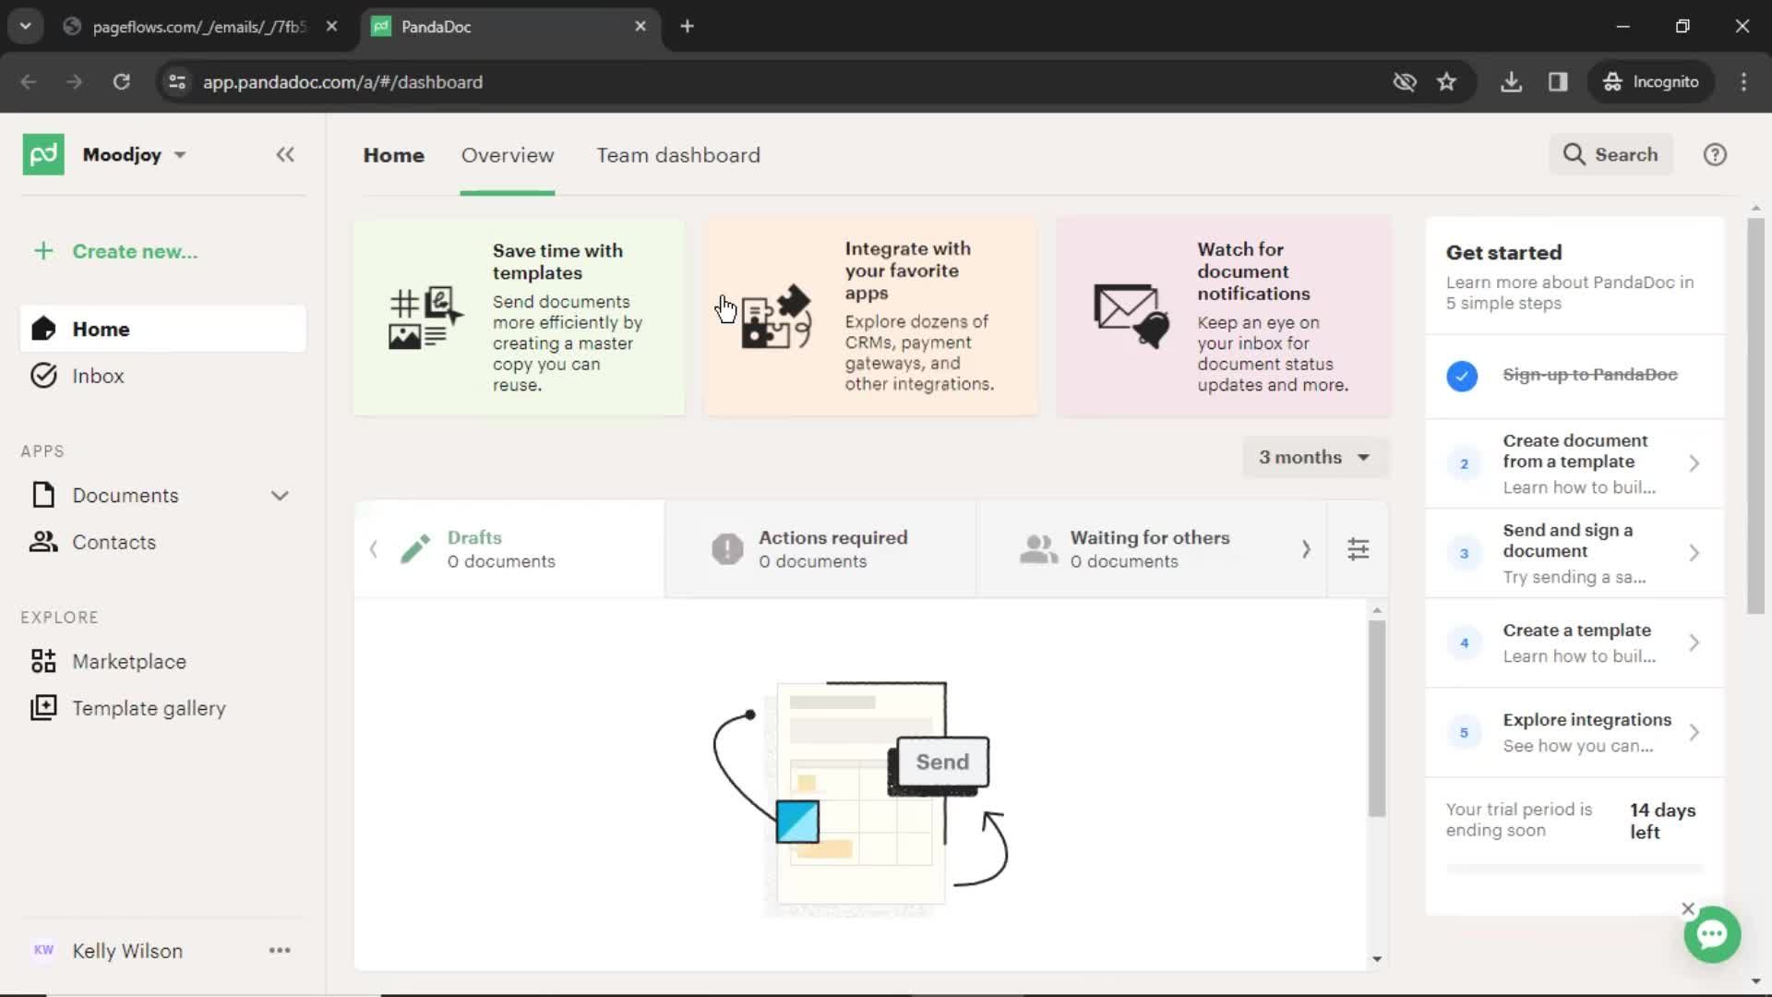This screenshot has height=997, width=1772.
Task: Click the Home icon in sidebar
Action: coord(43,329)
